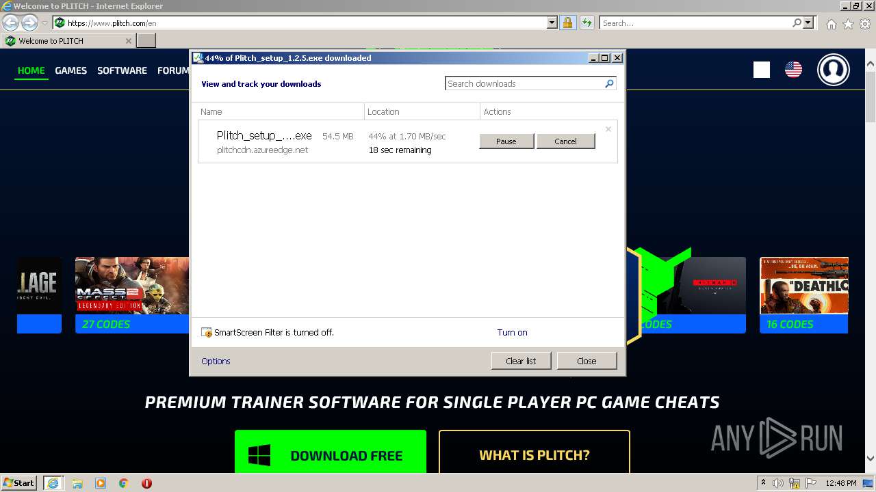Click the IE forward navigation arrow
Image resolution: width=876 pixels, height=492 pixels.
pyautogui.click(x=29, y=23)
